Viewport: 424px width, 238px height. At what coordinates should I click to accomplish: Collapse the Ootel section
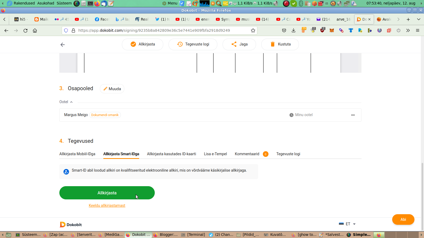click(x=66, y=102)
